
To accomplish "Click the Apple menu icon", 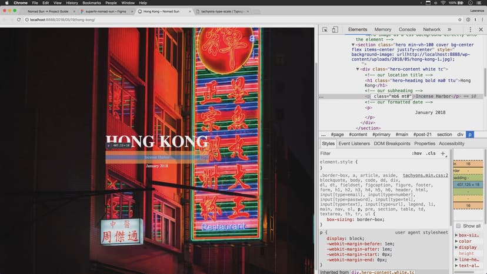I will coord(5,3).
